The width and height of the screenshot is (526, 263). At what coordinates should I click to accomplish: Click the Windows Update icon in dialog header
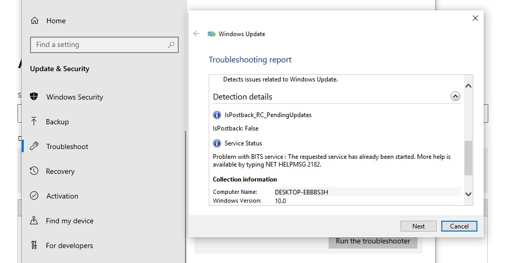click(x=212, y=34)
